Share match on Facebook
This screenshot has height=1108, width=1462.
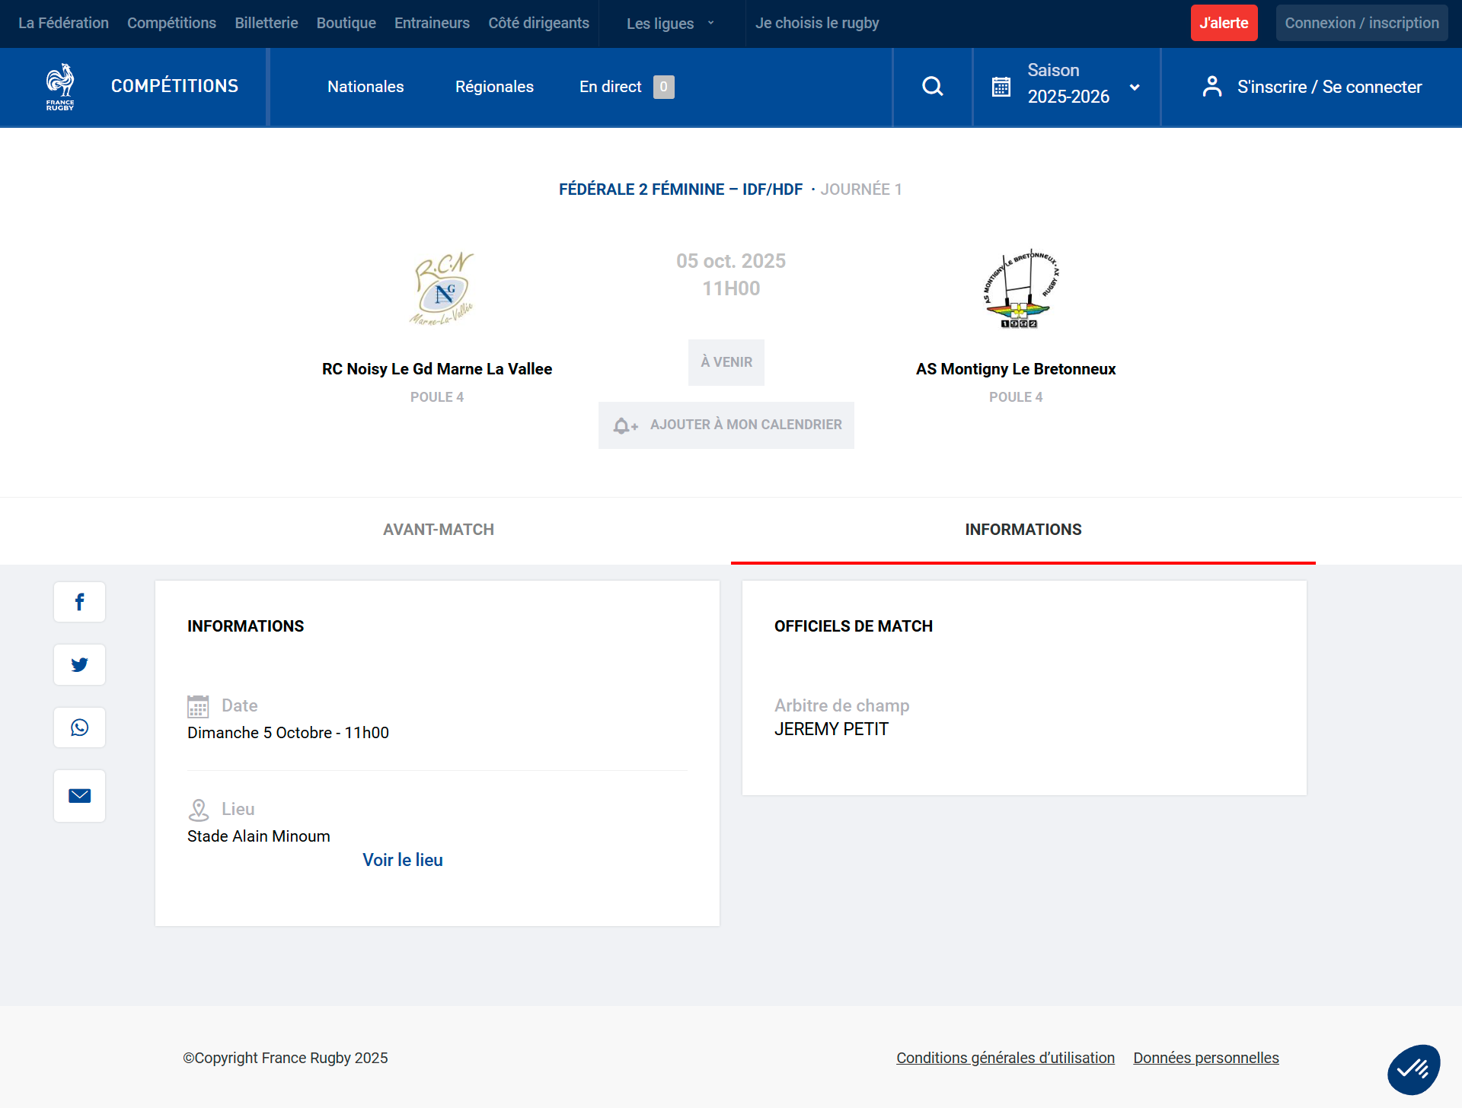79,602
